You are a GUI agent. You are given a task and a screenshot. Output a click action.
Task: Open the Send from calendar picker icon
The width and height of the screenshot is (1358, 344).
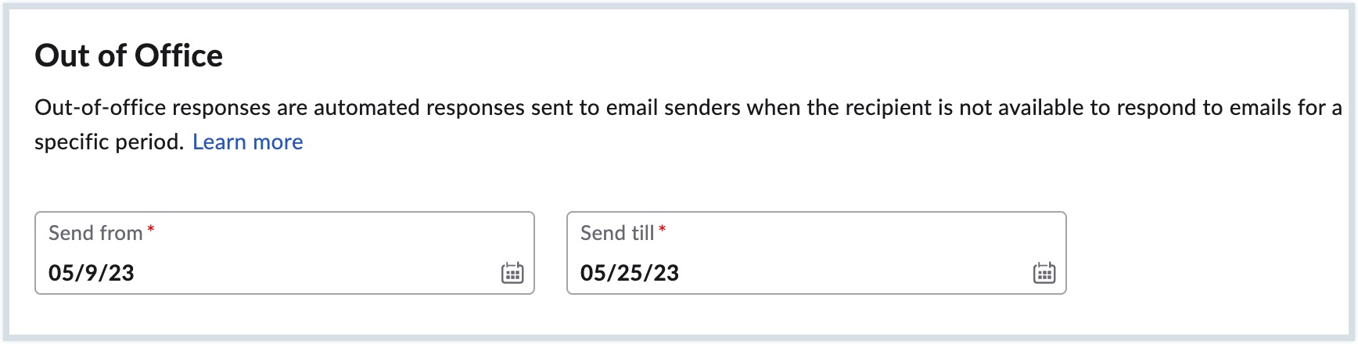[x=512, y=272]
